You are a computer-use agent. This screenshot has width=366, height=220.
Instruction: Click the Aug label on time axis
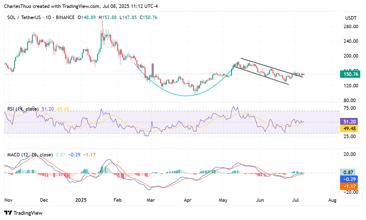pos(332,200)
